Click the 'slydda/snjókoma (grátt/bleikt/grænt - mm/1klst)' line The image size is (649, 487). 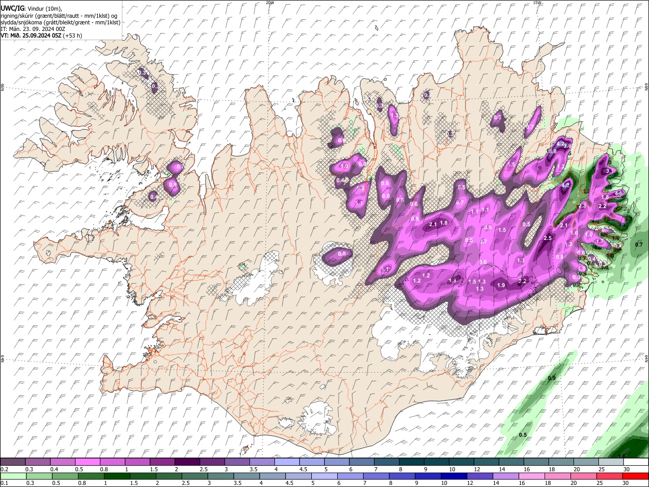pyautogui.click(x=60, y=22)
